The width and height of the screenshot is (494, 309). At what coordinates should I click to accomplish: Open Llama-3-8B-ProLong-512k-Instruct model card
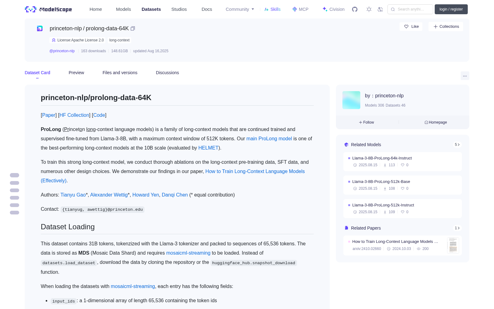[403, 209]
